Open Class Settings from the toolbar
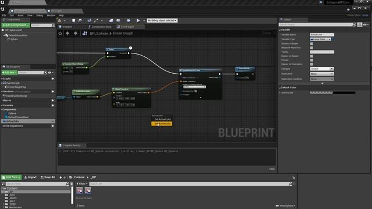Viewport: 372px width, 209px height. point(111,21)
